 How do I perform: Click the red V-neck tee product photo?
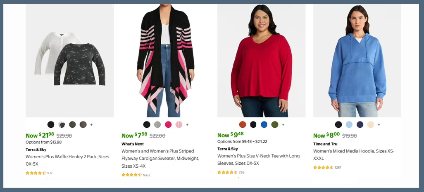click(x=261, y=62)
